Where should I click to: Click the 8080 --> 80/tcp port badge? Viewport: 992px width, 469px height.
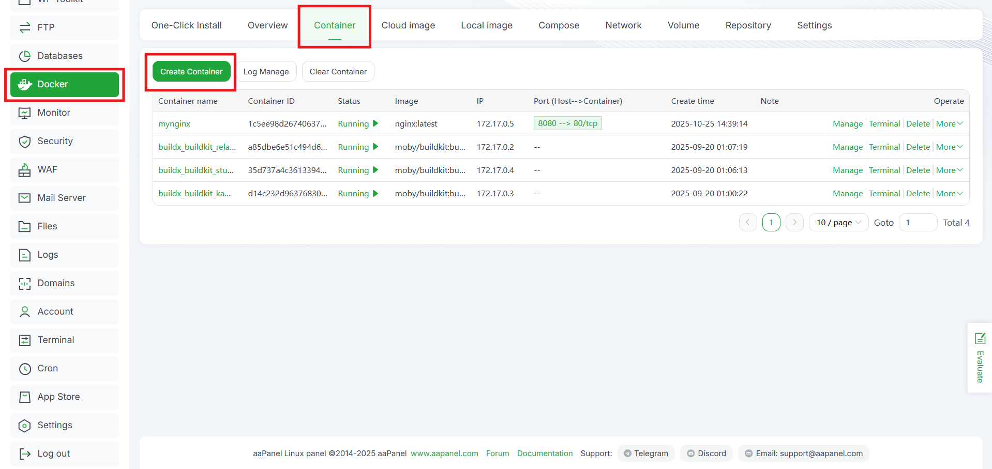568,123
